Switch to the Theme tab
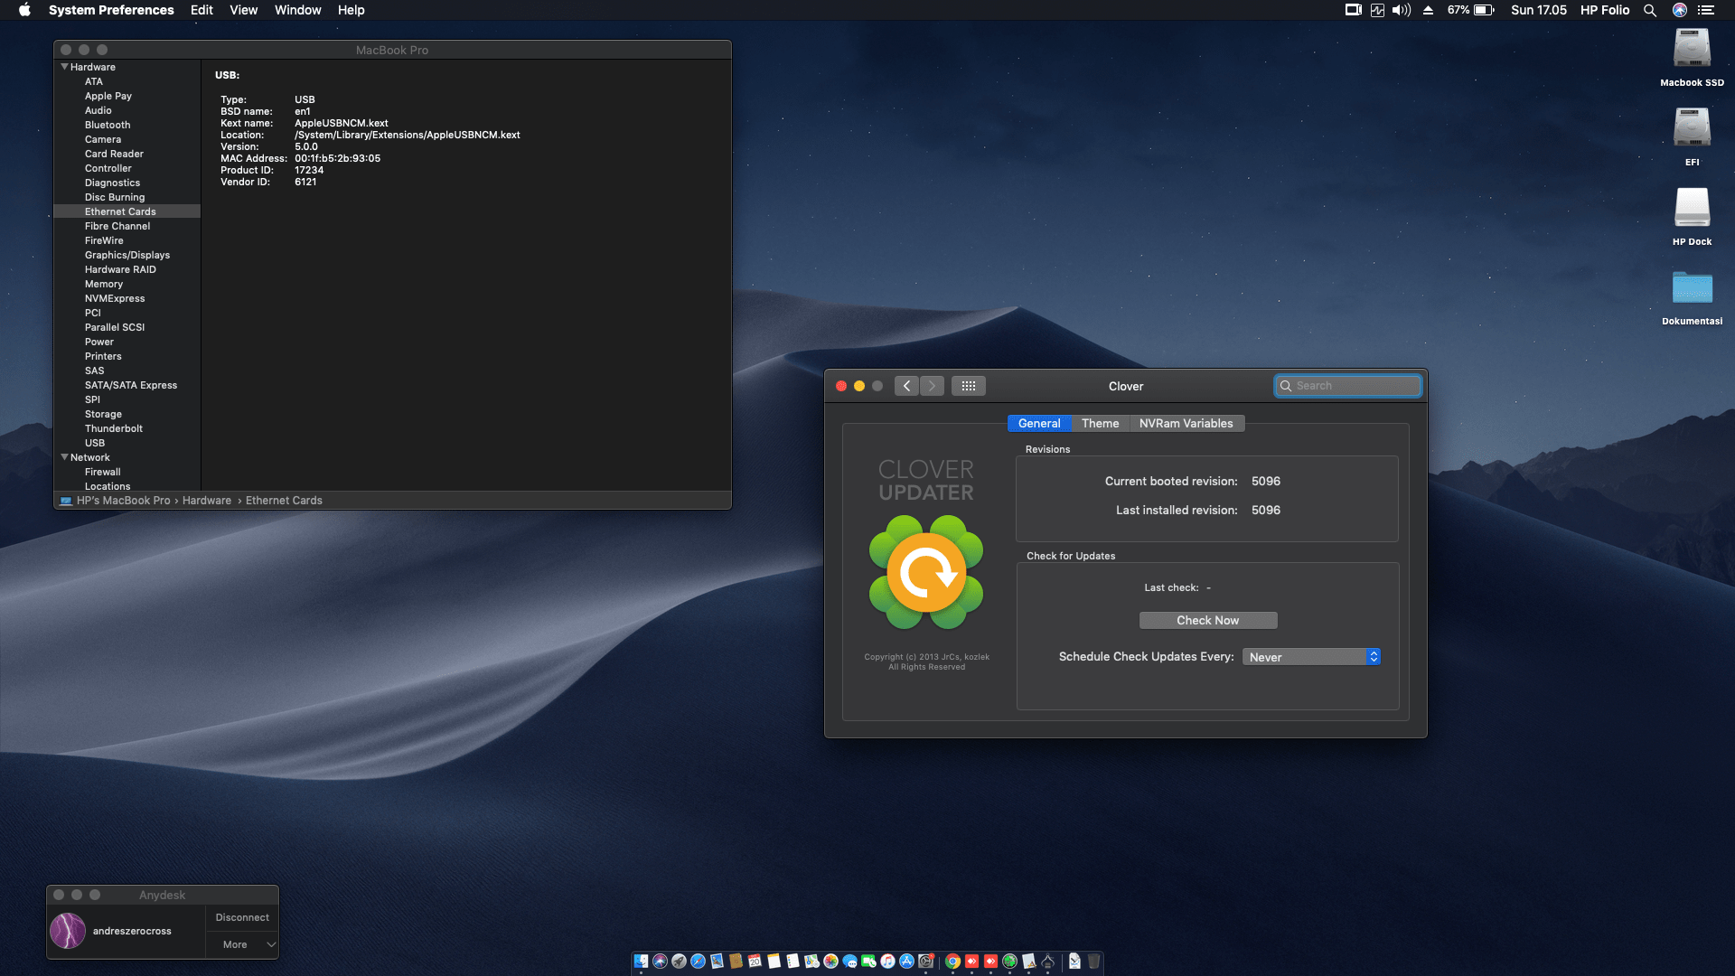Screen dimensions: 1735x976 coord(1100,423)
